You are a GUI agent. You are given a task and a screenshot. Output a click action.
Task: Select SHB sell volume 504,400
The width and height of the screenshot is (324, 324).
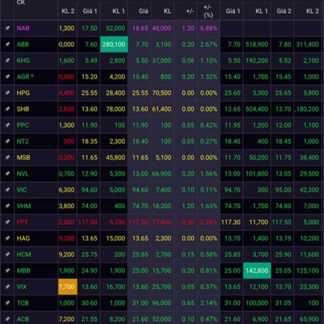tap(257, 109)
